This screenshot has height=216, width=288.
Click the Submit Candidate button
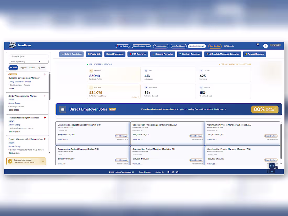(x=71, y=54)
